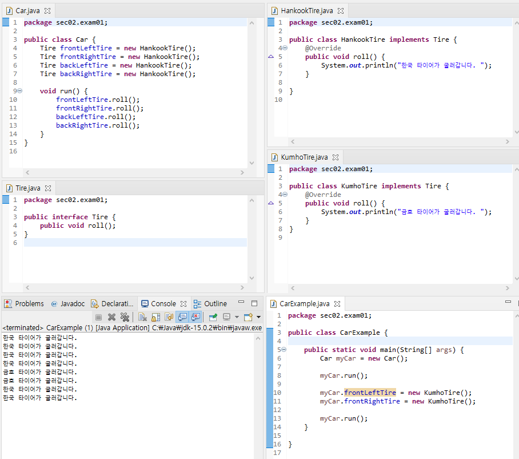Screen dimensions: 519x459
Task: Click Console vertical scrollbar up arrow
Action: pos(258,338)
